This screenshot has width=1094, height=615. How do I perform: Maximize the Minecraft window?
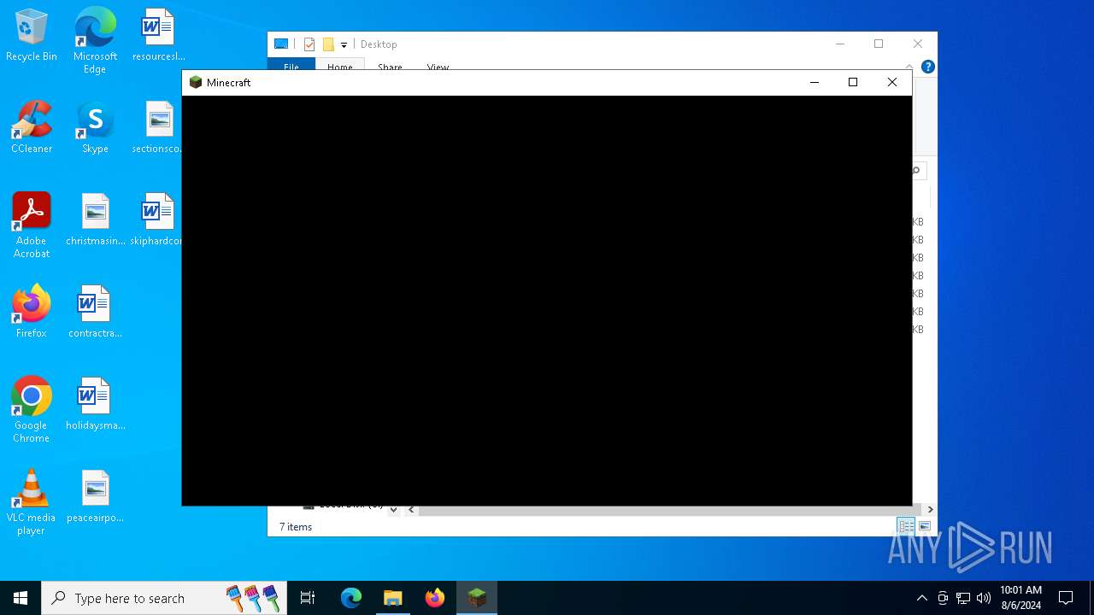[x=852, y=82]
